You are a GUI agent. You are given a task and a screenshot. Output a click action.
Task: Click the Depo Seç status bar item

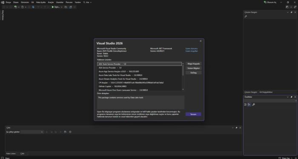[x=286, y=158]
